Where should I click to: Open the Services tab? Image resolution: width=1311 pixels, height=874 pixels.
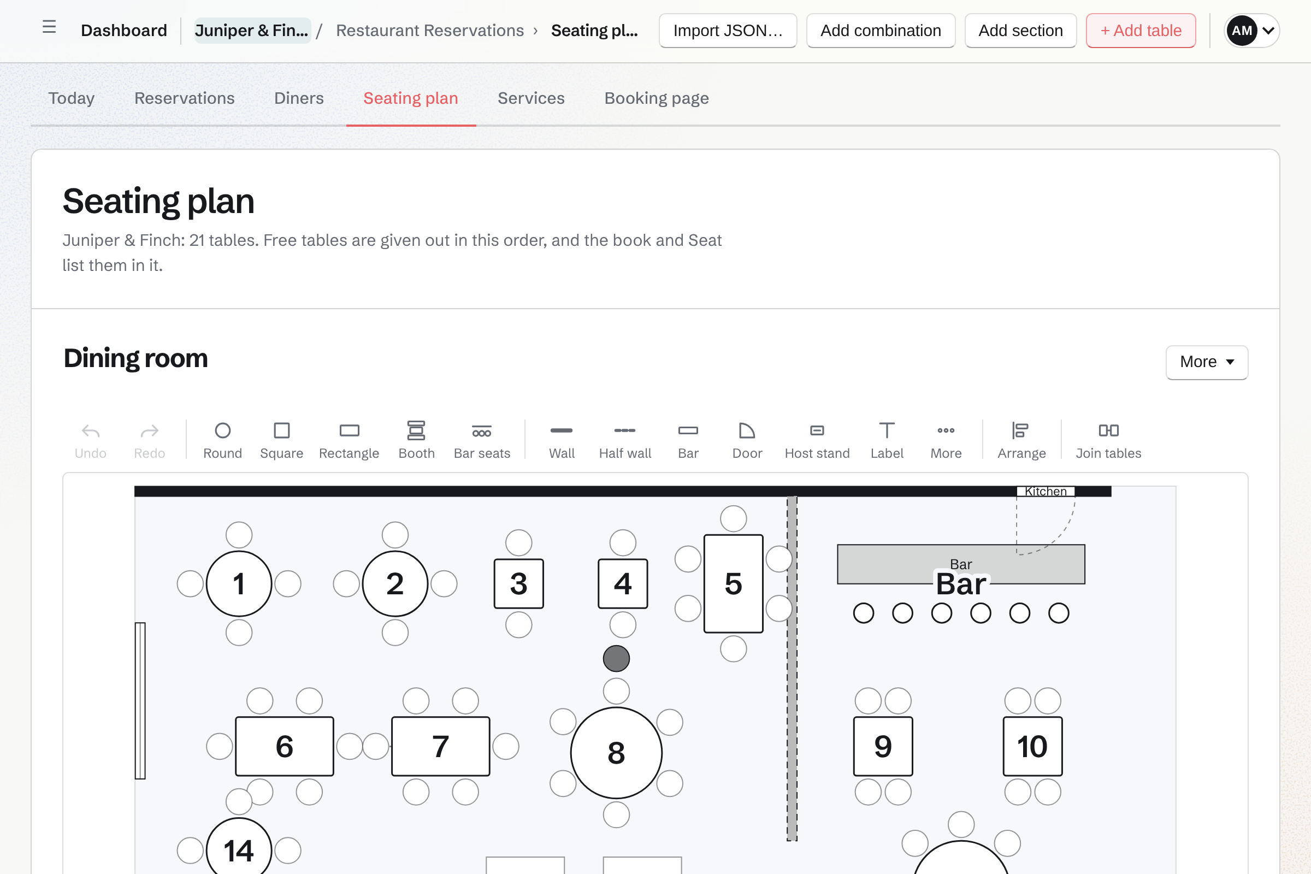tap(530, 98)
